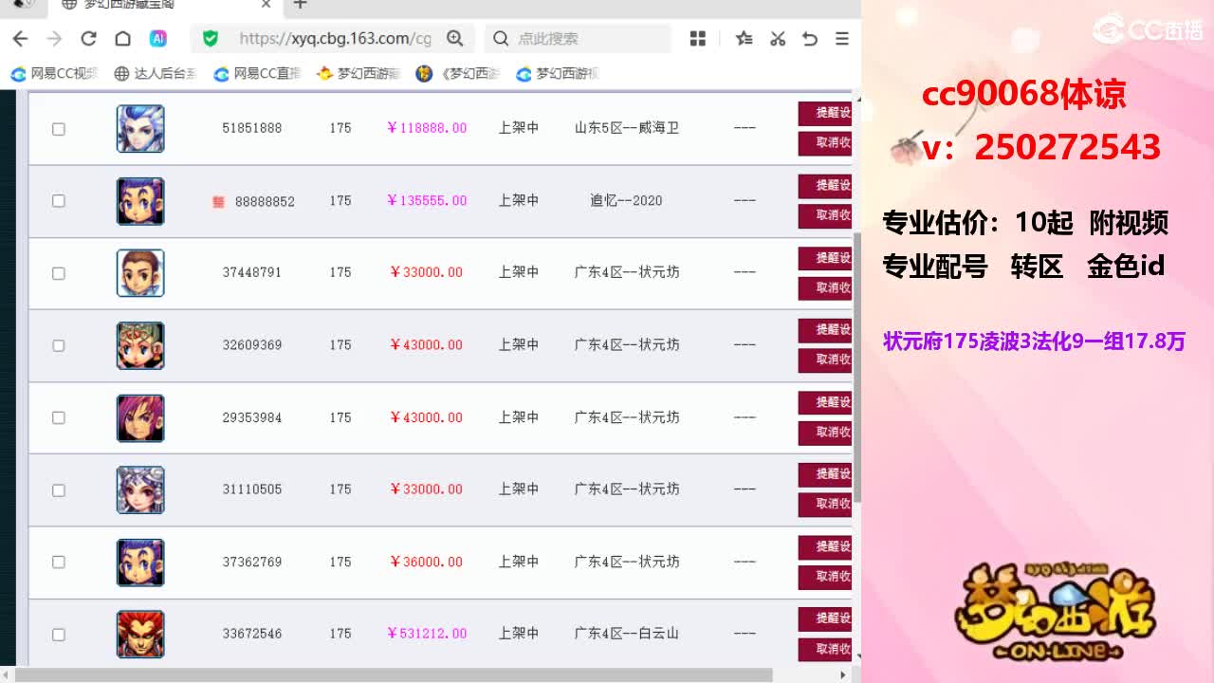
Task: Open the 达人后台 bookmark
Action: tap(156, 74)
